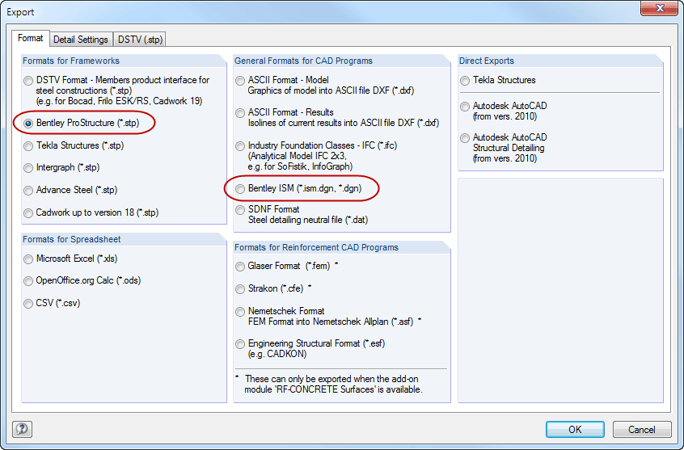Click Formats for Reinforcement CAD Programs header
The width and height of the screenshot is (684, 450).
coord(316,247)
